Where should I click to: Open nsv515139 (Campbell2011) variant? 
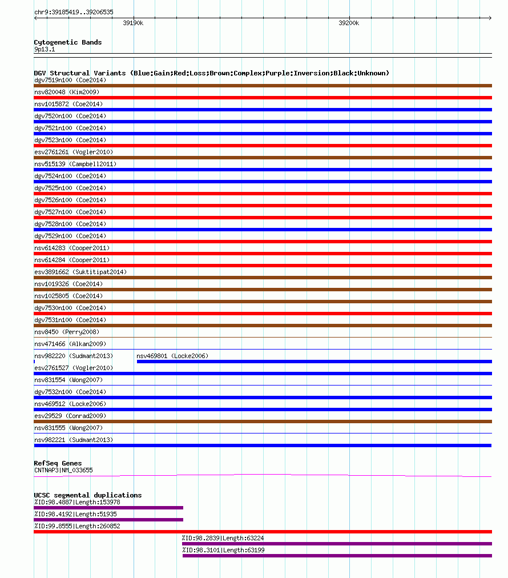[75, 164]
